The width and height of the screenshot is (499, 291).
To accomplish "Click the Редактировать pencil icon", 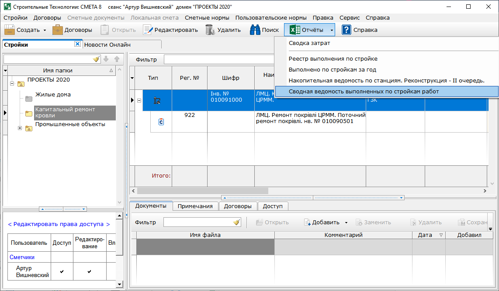I will tap(148, 30).
